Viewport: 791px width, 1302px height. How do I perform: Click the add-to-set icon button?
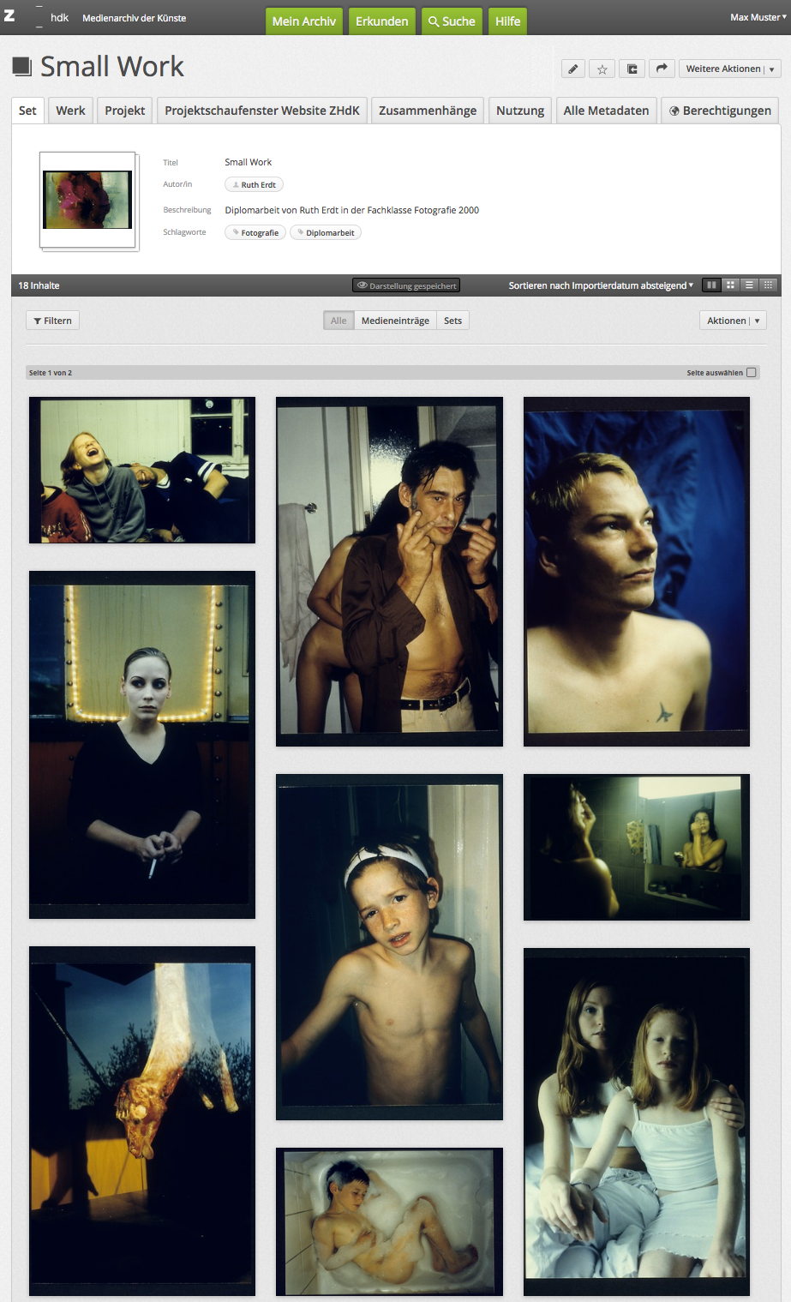pyautogui.click(x=632, y=69)
